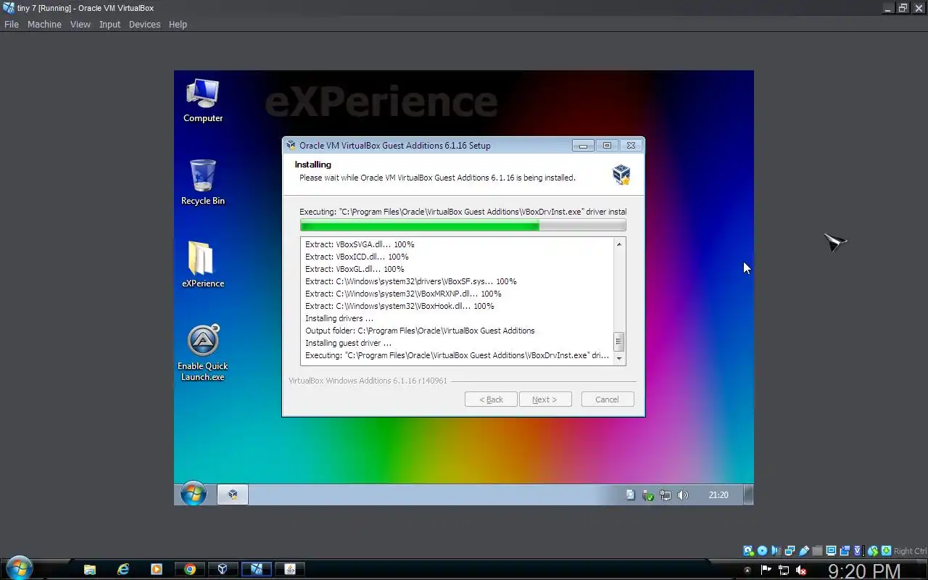
Task: Click the setup window title bar icon
Action: point(291,145)
